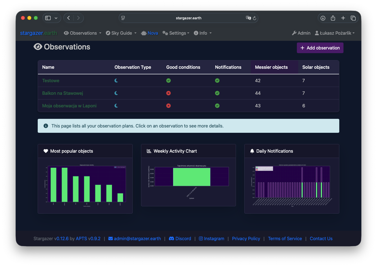
Task: Click the Messier objects column header
Action: tap(271, 67)
